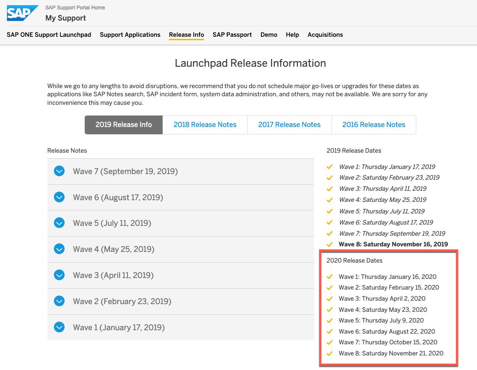Switch to 2018 Release Notes tab
Image resolution: width=477 pixels, height=370 pixels.
pos(205,125)
